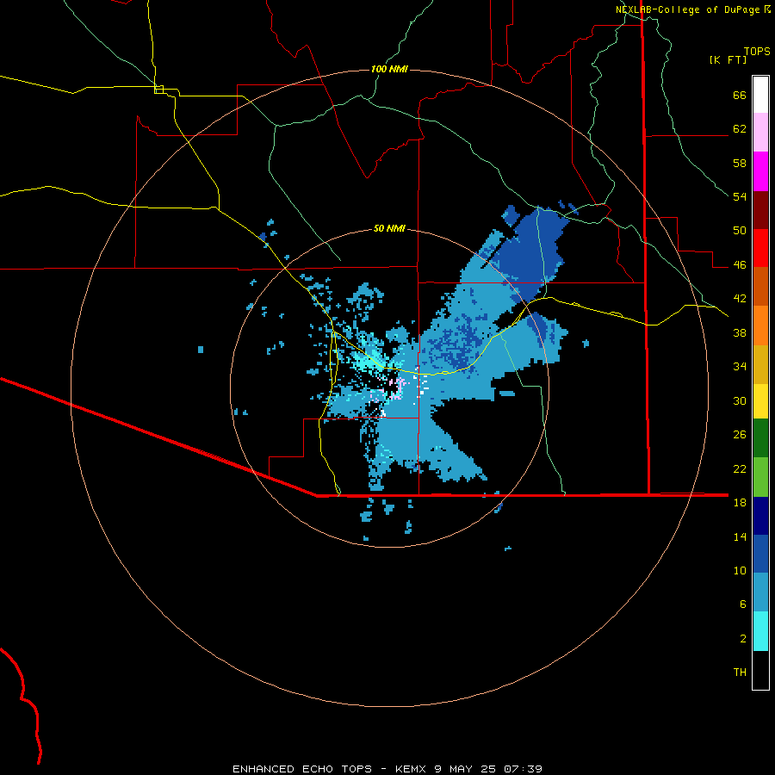The width and height of the screenshot is (775, 775).
Task: Click the cyan 2 K FT legend swatch
Action: (x=760, y=631)
